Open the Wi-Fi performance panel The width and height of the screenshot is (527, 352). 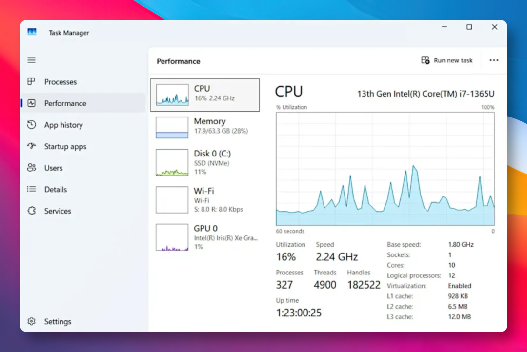(x=205, y=199)
